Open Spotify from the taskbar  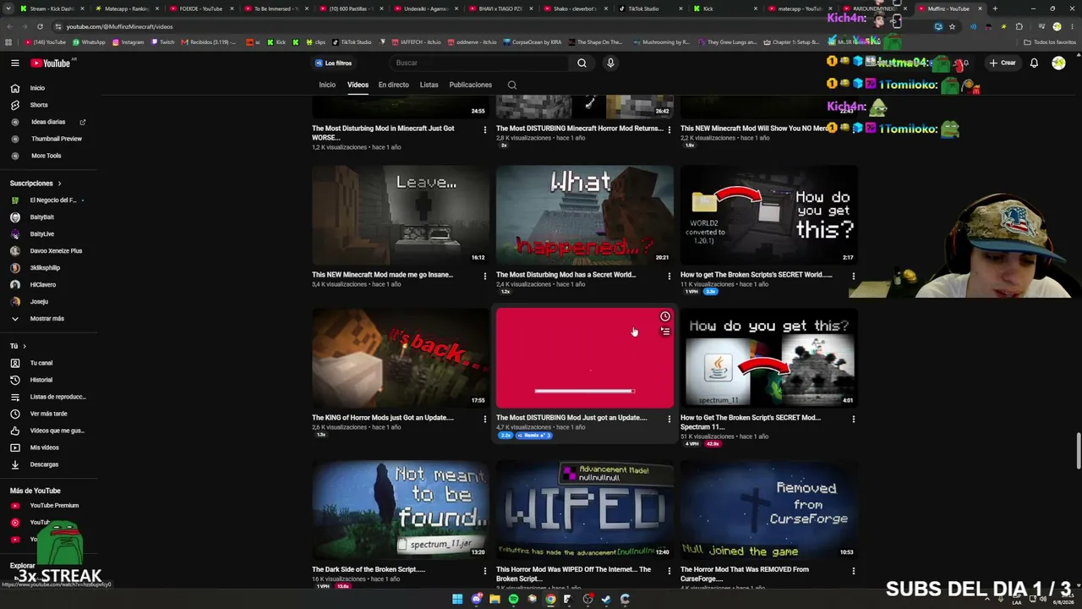513,599
